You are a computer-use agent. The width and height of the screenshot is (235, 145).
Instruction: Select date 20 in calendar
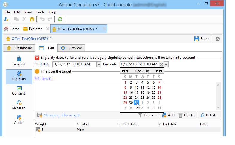pos(154,92)
